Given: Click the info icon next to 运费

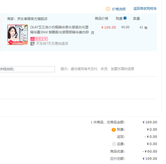Looking at the screenshot, I should [x=114, y=144].
